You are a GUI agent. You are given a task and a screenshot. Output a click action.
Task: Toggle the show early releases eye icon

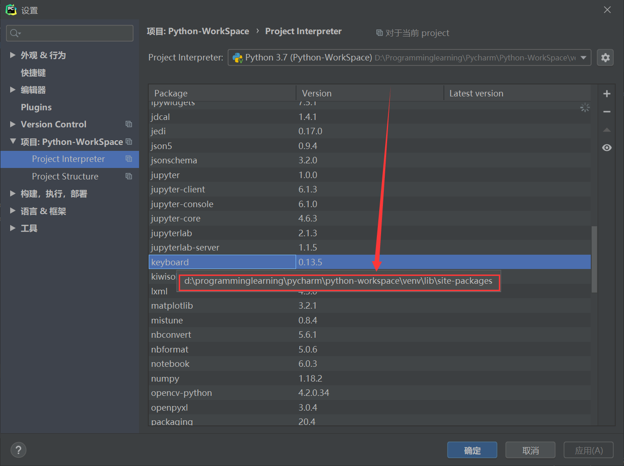point(607,148)
